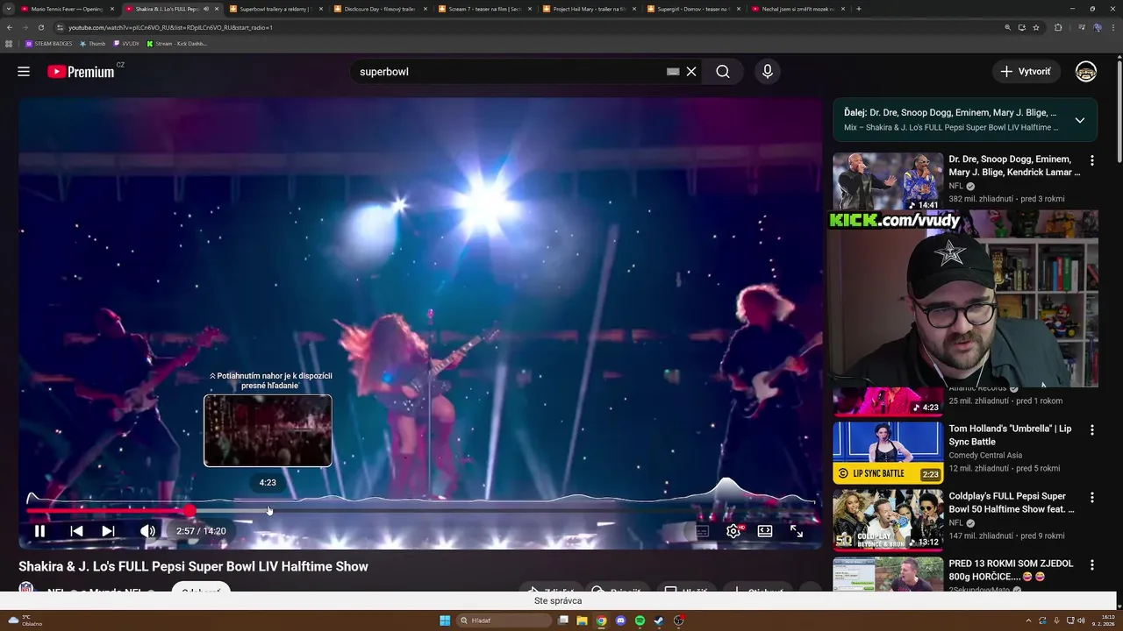Seek video at the 4:23 hover position
The width and height of the screenshot is (1123, 631).
[x=268, y=510]
